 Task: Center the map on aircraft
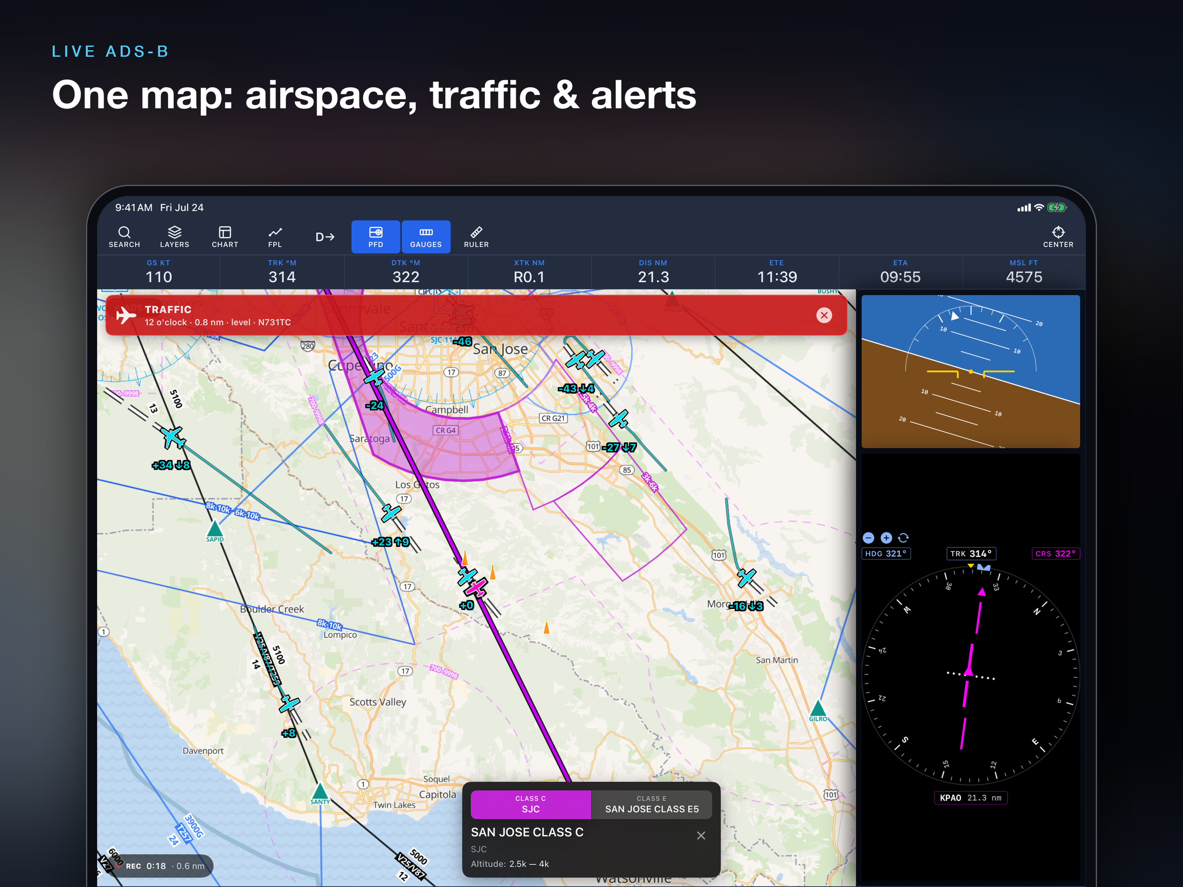coord(1058,237)
